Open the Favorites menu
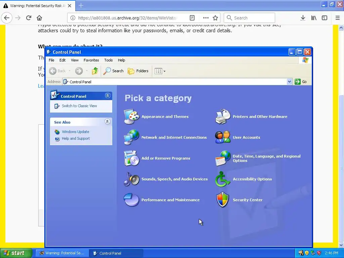344x258 pixels. 91,60
